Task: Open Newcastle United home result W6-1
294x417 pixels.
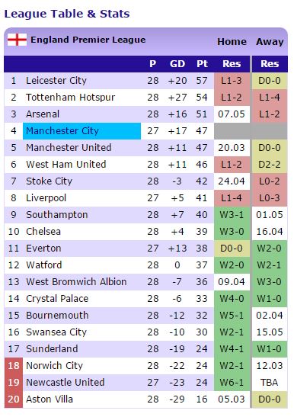Action: point(232,383)
